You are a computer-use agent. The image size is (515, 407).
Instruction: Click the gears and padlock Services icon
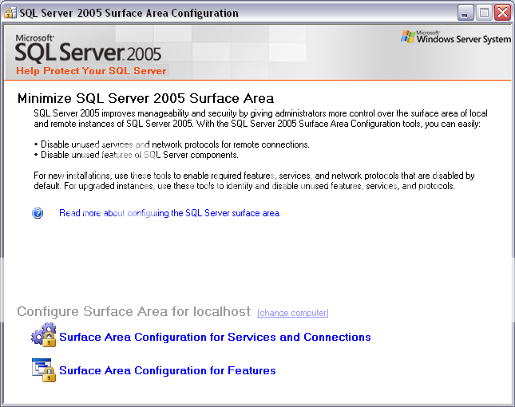pyautogui.click(x=44, y=334)
